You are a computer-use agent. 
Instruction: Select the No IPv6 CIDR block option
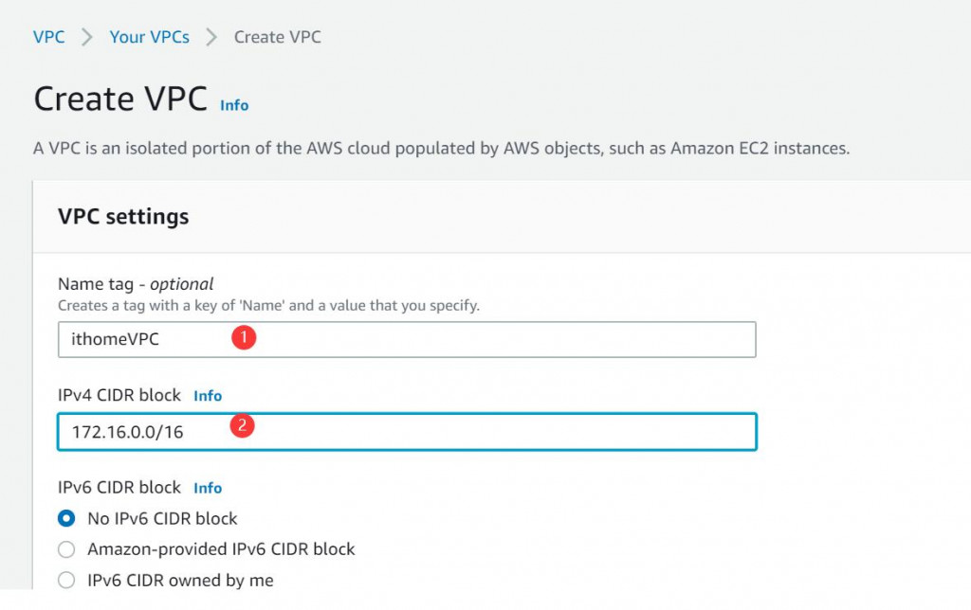coord(66,518)
